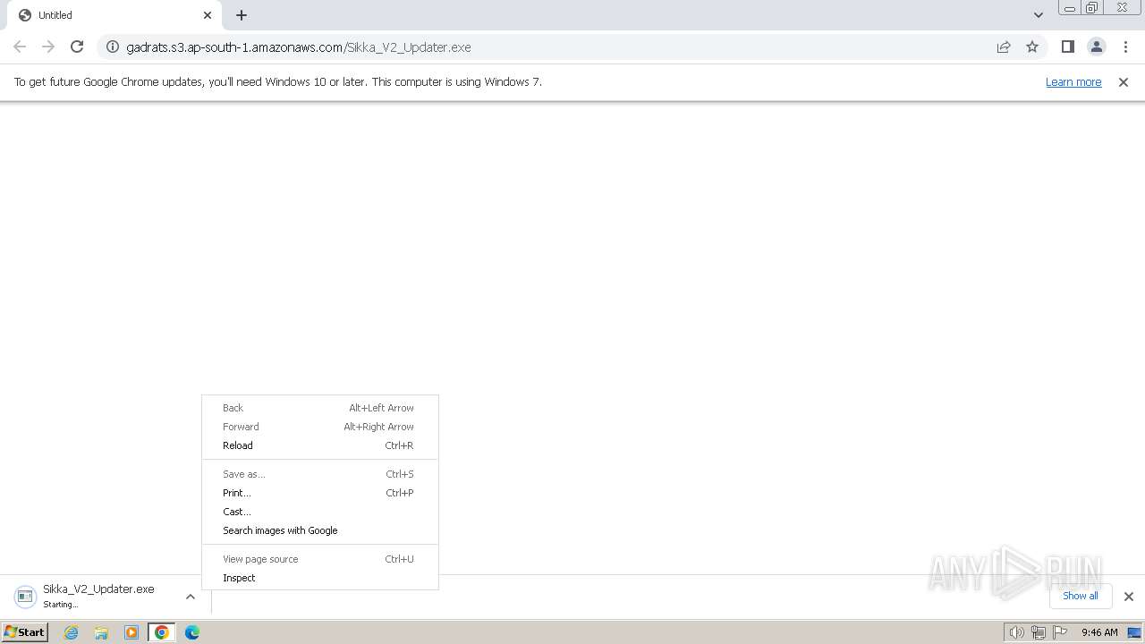Click the Sikka_V2_Updater.exe file icon
The image size is (1145, 644).
pyautogui.click(x=25, y=597)
